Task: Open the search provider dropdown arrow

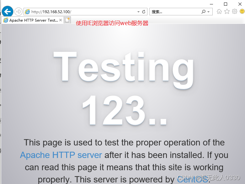Action: [x=208, y=12]
